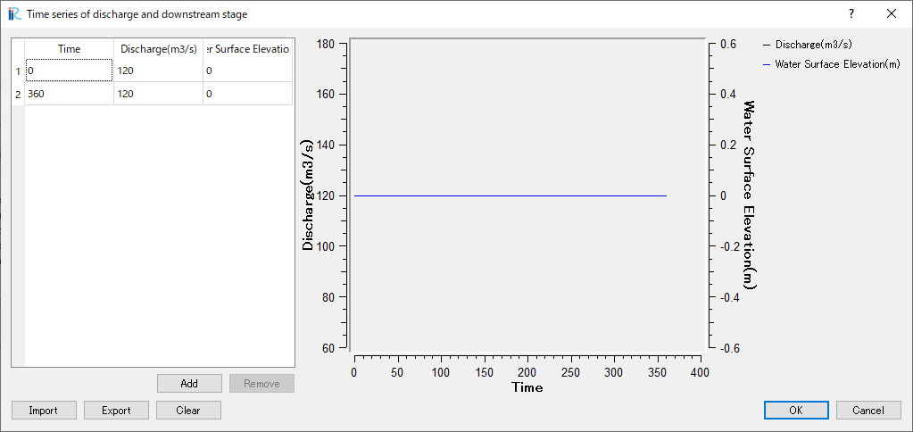The height and width of the screenshot is (432, 913).
Task: Click Discharge cell 120 in row 1
Action: 158,71
